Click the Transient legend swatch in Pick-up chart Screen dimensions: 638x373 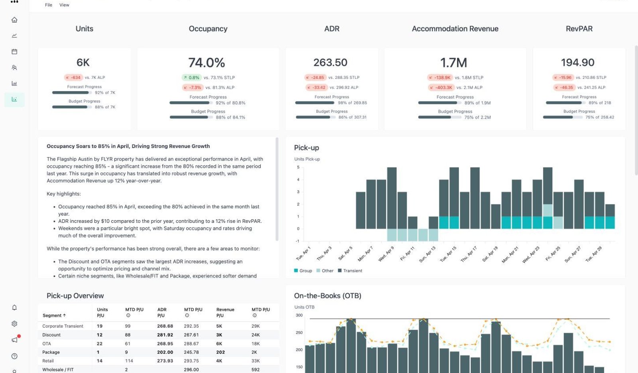[x=340, y=271]
